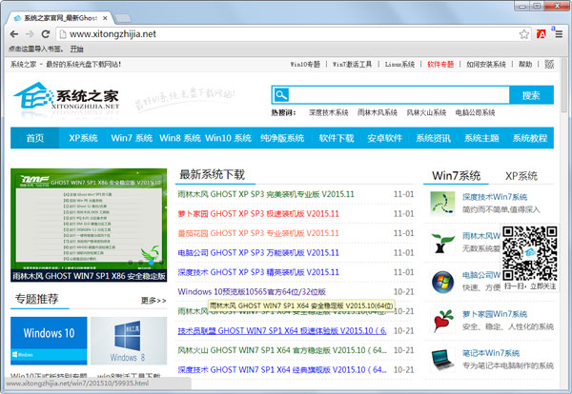Bookmark this page with star icon
This screenshot has height=394, width=572.
(x=523, y=34)
